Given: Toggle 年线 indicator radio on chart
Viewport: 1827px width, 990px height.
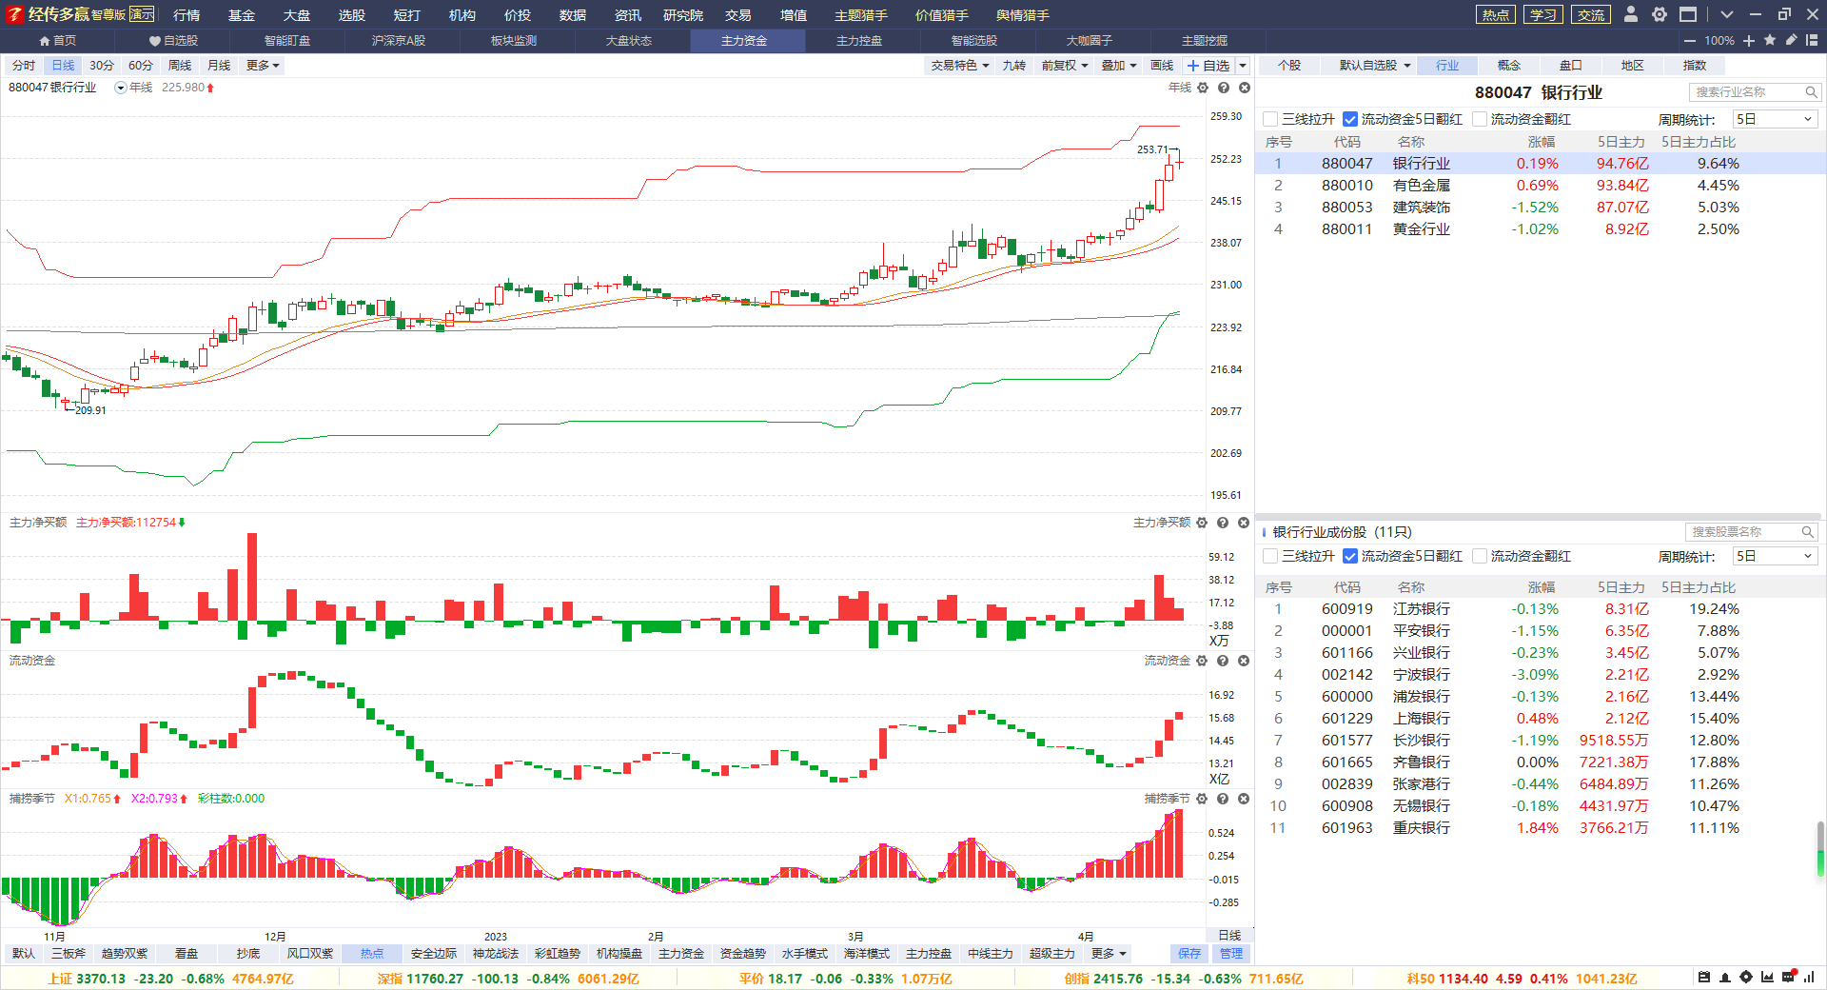Looking at the screenshot, I should (121, 88).
